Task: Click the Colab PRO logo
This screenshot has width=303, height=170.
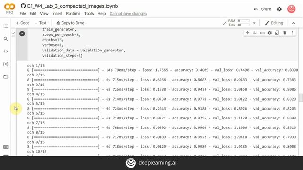Action: click(9, 9)
